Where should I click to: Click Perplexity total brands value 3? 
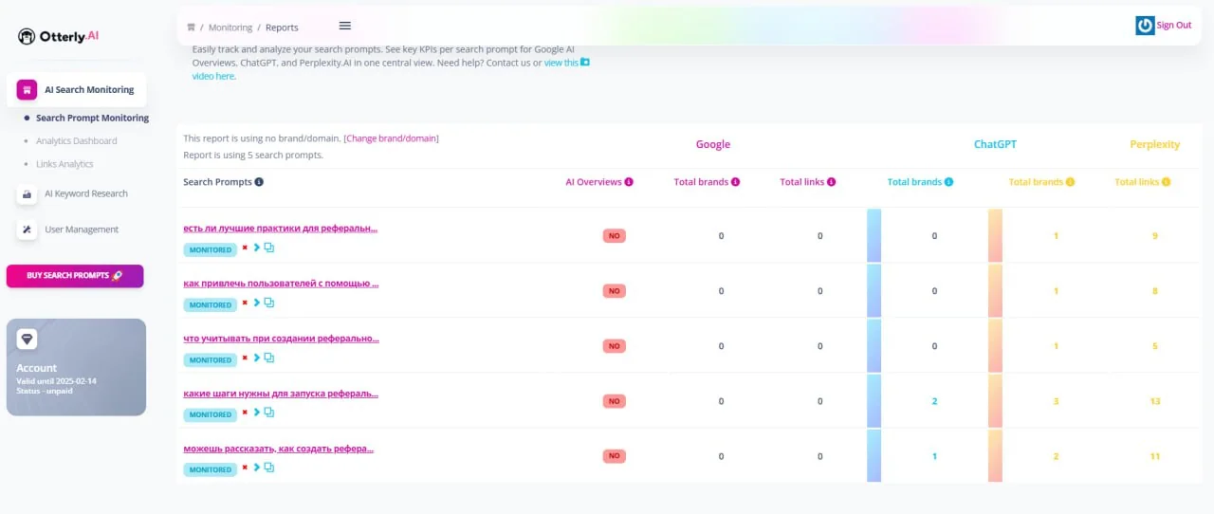1056,401
